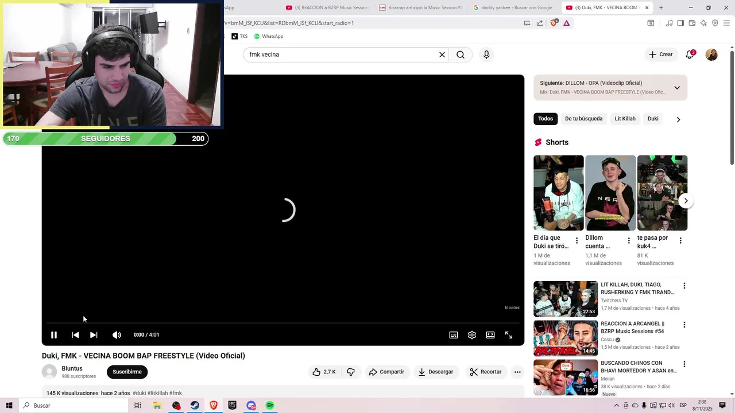The image size is (735, 413).
Task: Like the video thumbs up
Action: [x=324, y=372]
